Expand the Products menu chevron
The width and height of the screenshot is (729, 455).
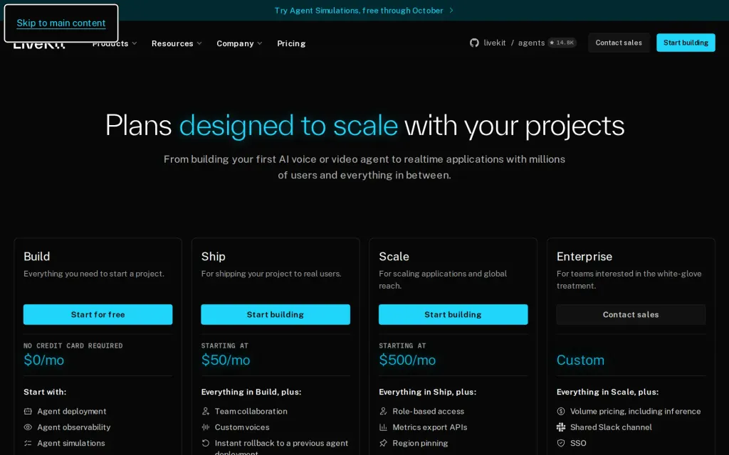point(135,43)
